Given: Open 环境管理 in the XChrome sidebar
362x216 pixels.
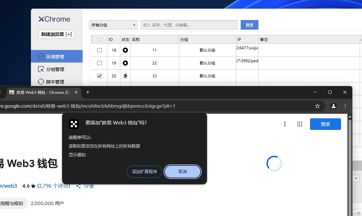Looking at the screenshot, I should 57,56.
